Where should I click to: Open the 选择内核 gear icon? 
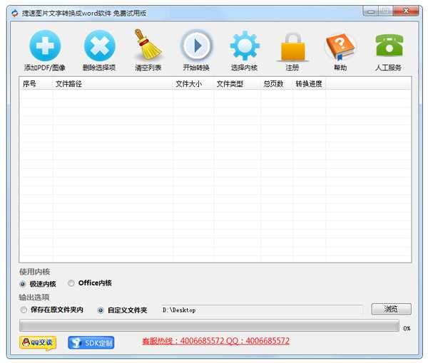pos(245,46)
